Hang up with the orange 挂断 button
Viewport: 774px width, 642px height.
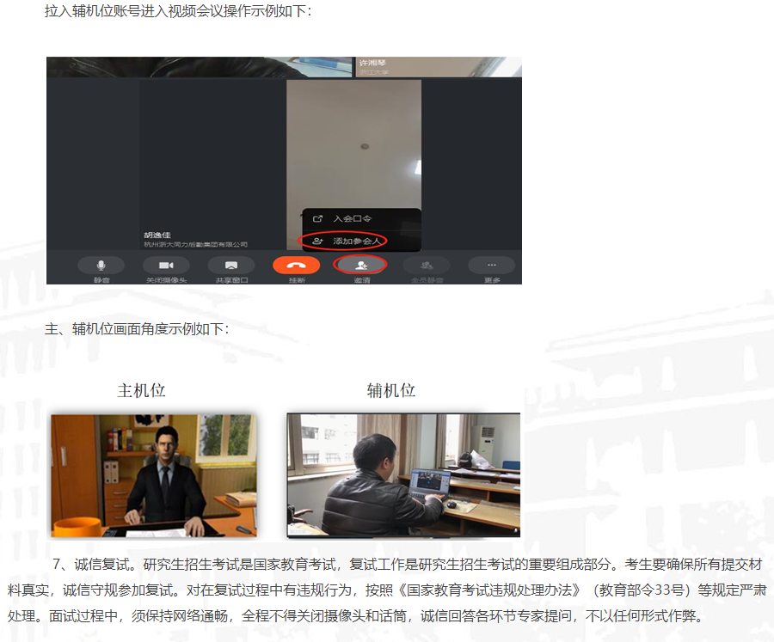click(296, 266)
